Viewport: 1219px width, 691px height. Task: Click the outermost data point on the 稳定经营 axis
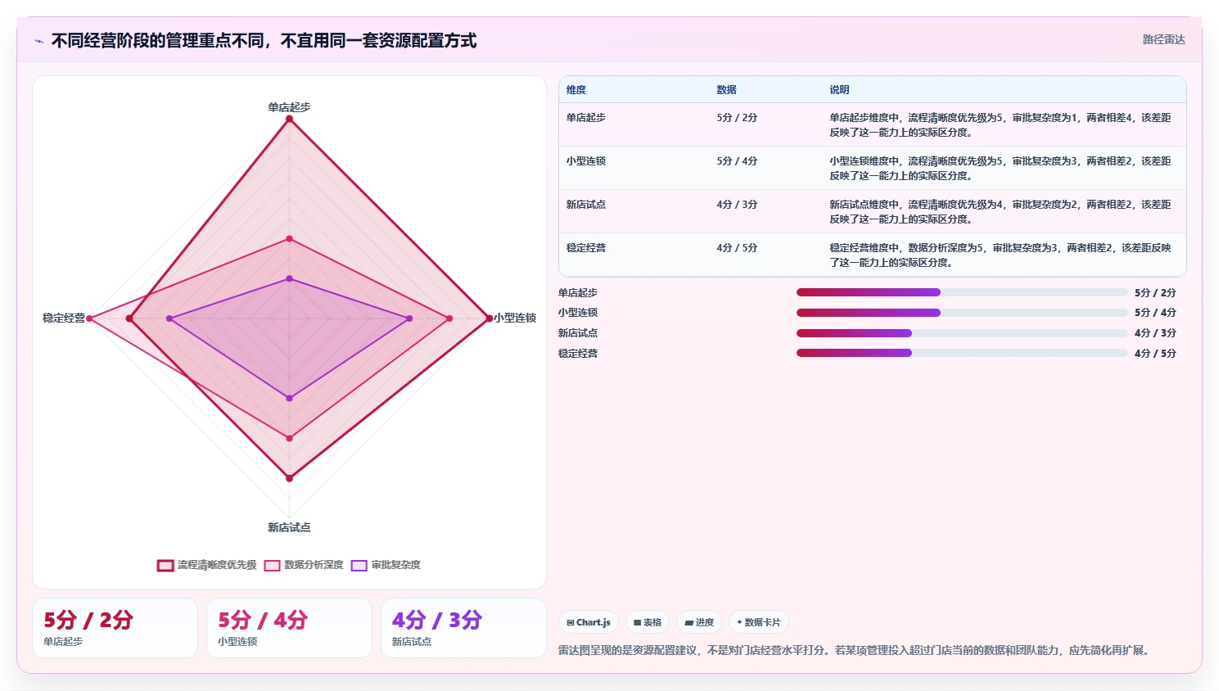pos(89,318)
